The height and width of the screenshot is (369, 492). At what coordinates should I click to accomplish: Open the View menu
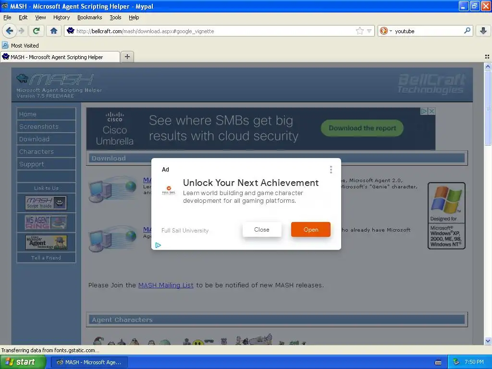[40, 17]
